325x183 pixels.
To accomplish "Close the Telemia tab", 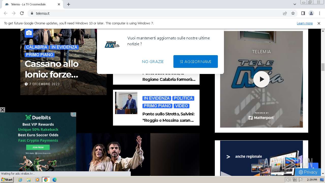I will tap(59, 4).
